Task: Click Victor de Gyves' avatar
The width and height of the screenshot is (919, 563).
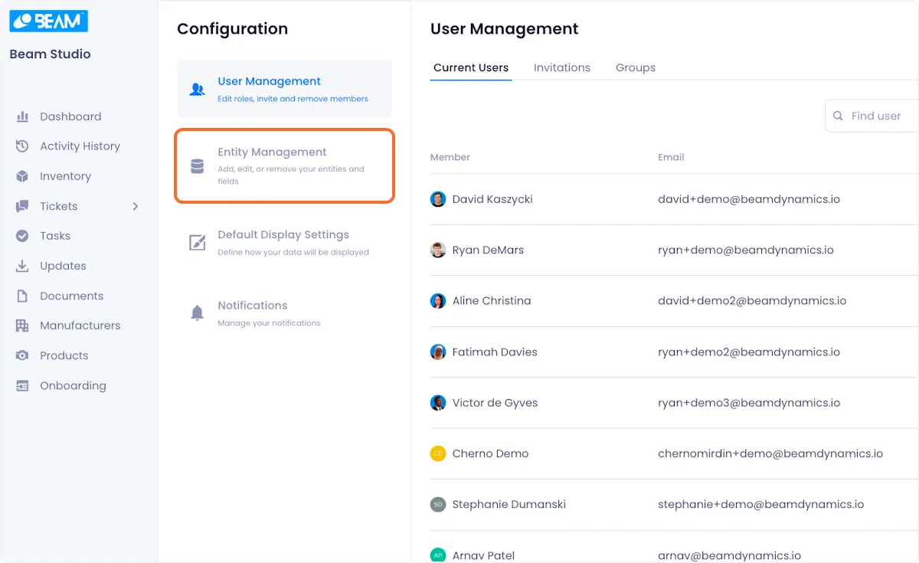Action: [438, 403]
